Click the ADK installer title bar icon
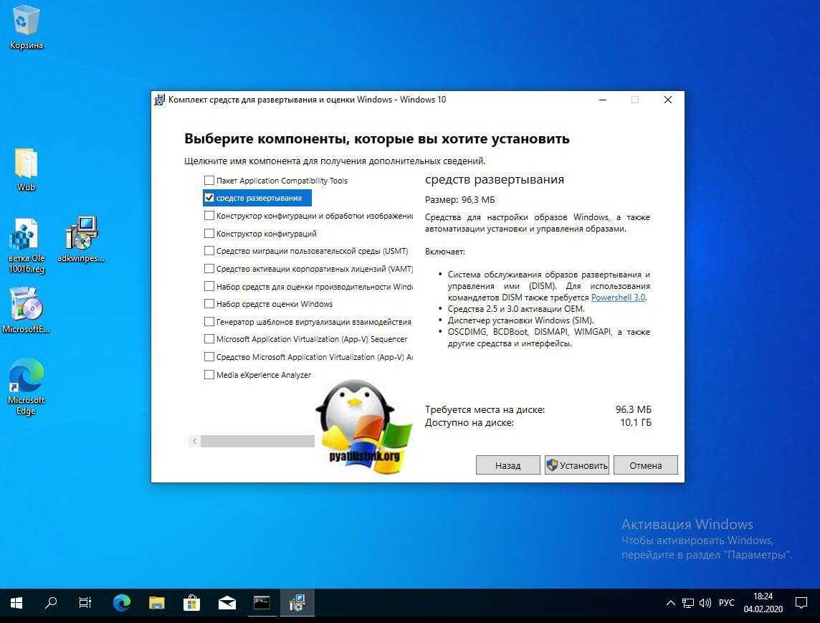The width and height of the screenshot is (820, 623). point(160,100)
